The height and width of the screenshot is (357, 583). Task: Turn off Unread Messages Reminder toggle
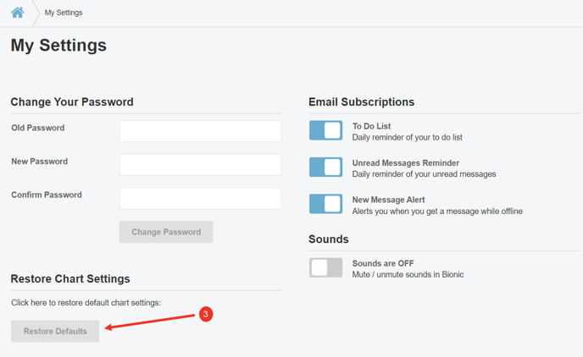pos(325,167)
